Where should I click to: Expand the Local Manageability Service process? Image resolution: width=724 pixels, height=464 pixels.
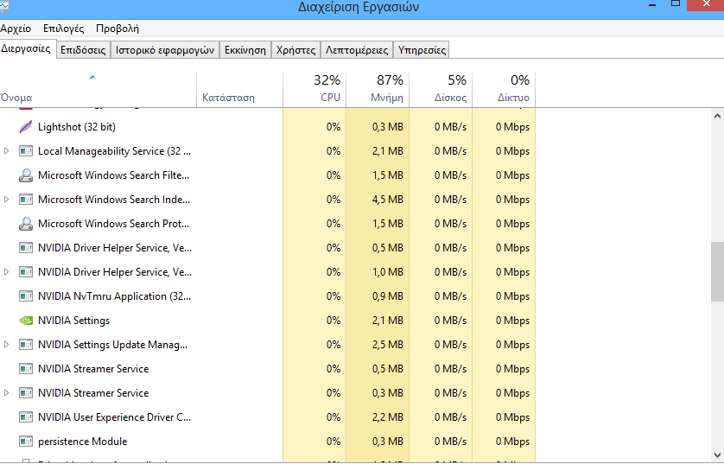(6, 151)
